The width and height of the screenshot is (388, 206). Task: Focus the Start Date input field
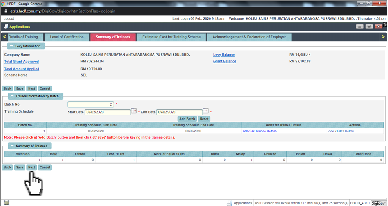(108, 112)
